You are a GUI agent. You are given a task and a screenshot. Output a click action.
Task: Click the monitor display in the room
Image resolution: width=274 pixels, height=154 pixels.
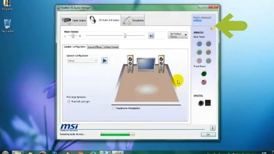[146, 64]
